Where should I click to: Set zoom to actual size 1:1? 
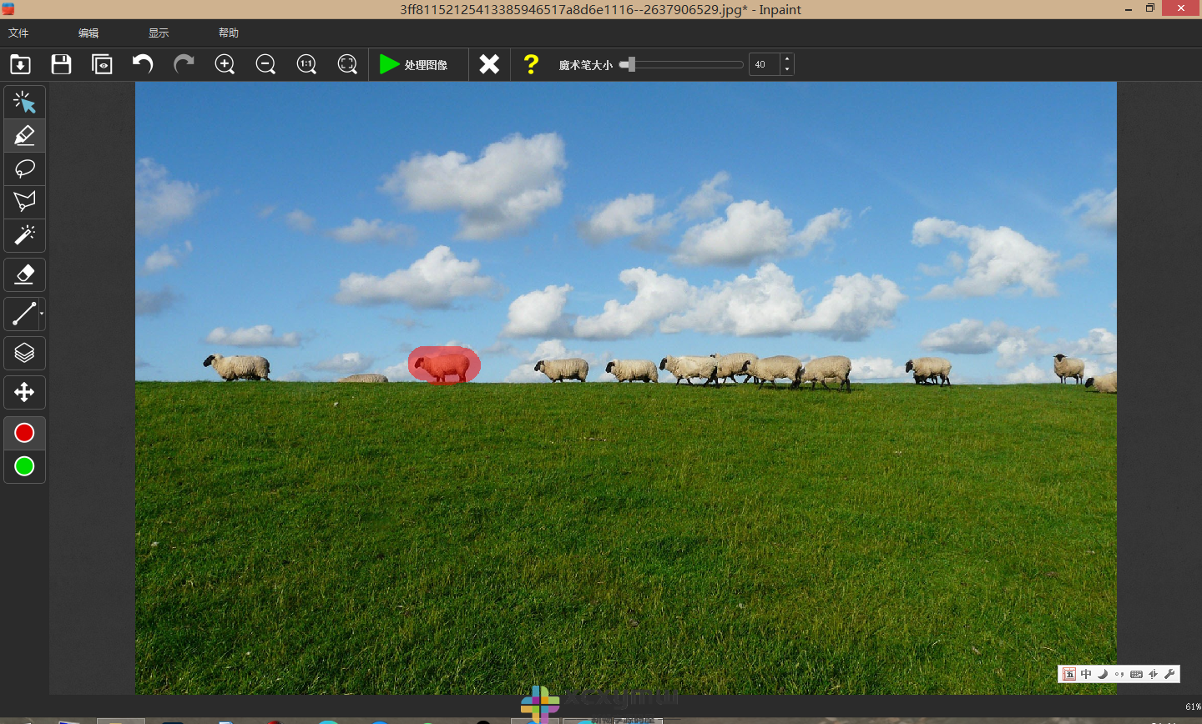[x=306, y=64]
